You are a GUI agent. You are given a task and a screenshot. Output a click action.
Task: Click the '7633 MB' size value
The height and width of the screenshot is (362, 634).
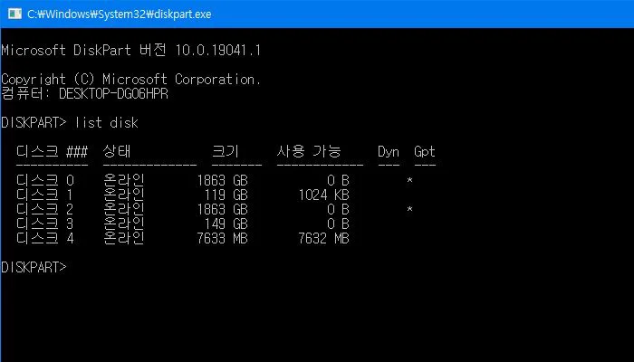[223, 238]
